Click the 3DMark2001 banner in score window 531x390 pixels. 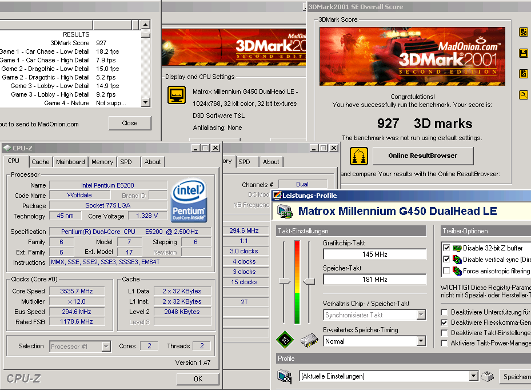[412, 56]
